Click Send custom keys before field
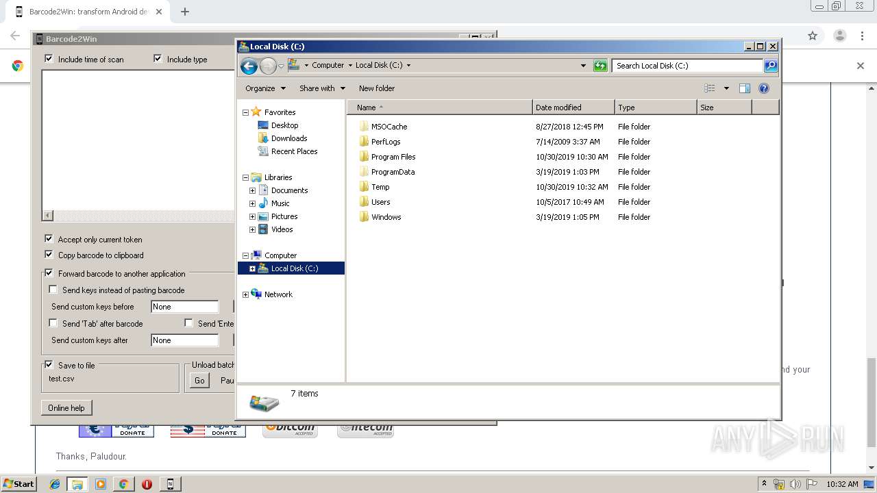 click(184, 307)
